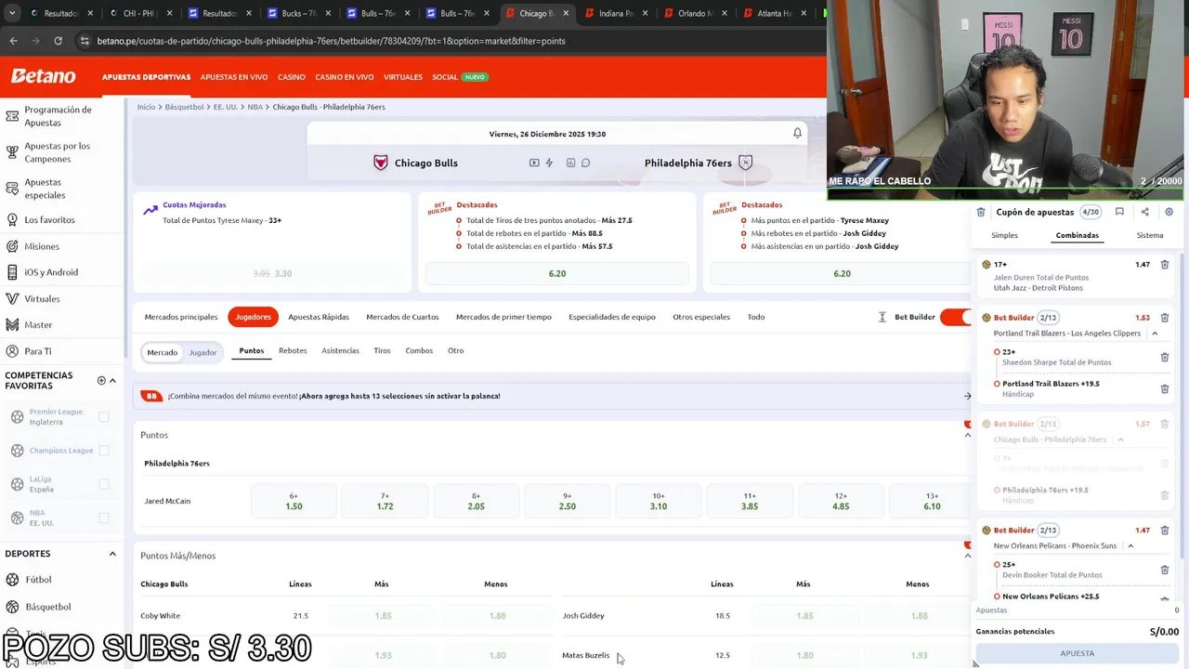Open the Misiones target icon
Viewport: 1189px width, 669px height.
pyautogui.click(x=12, y=246)
